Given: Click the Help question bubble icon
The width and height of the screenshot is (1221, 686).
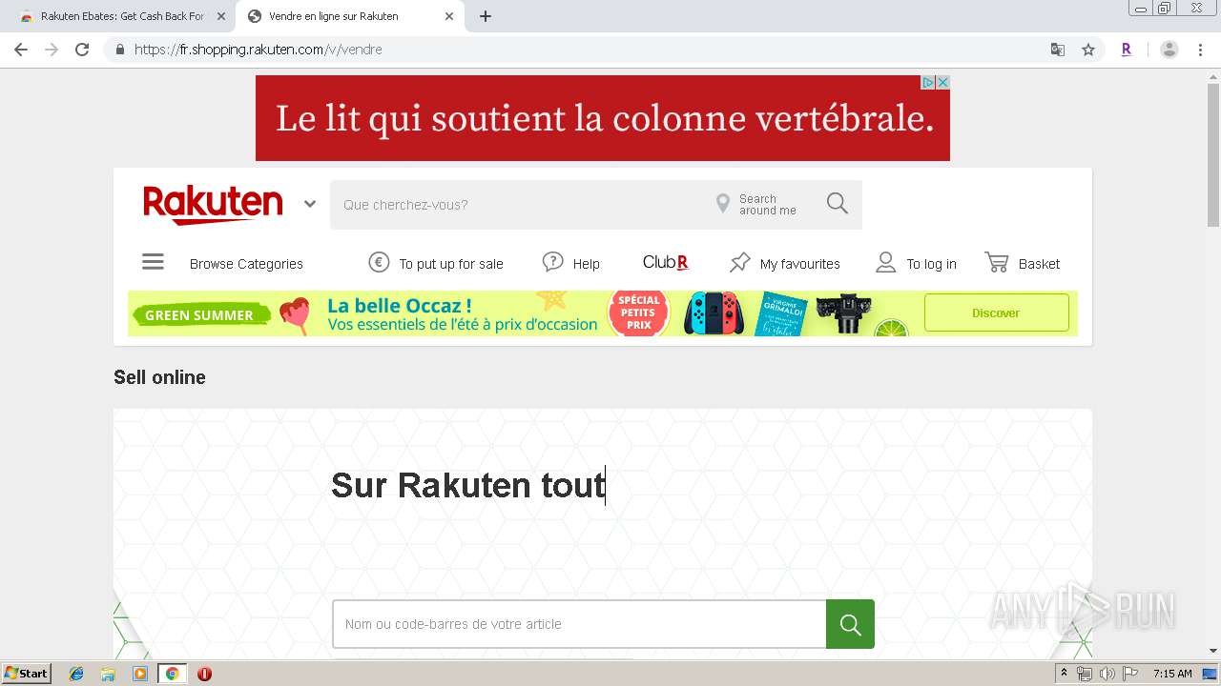Looking at the screenshot, I should pos(552,262).
